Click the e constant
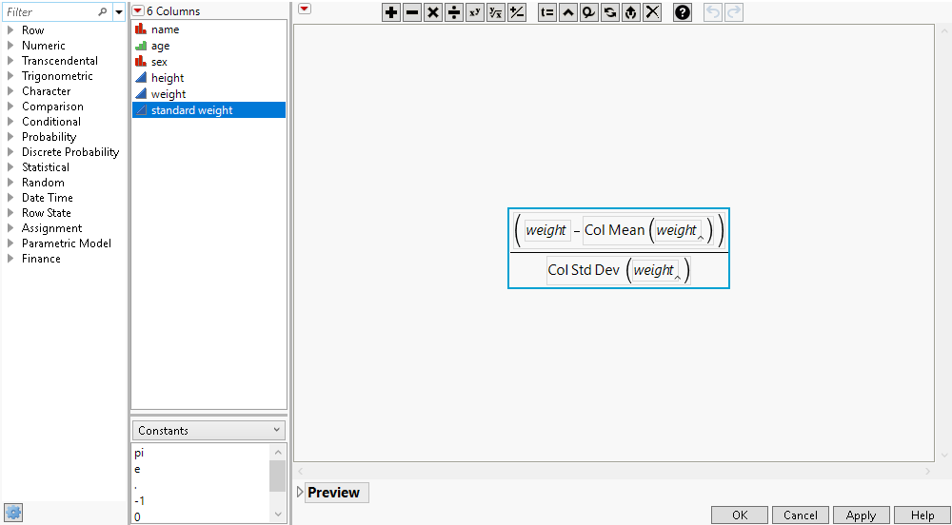Image resolution: width=952 pixels, height=525 pixels. [x=137, y=469]
